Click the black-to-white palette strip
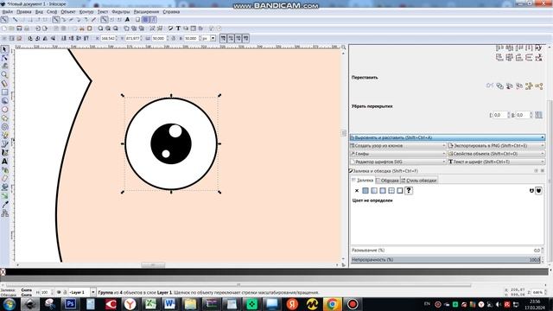Image resolution: width=553 pixels, height=311 pixels. click(276, 272)
